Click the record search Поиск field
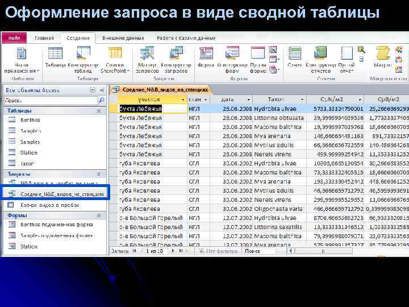Image resolution: width=409 pixels, height=307 pixels. coord(260,251)
